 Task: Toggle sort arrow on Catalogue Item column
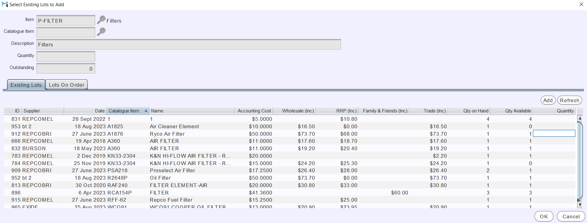point(146,111)
